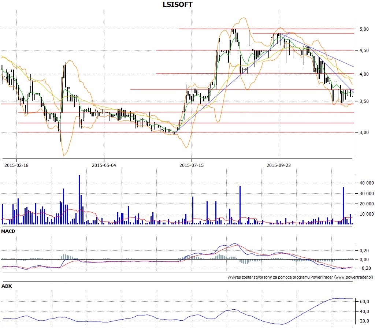Click the LSISOFT chart title
Image resolution: width=375 pixels, height=328 pixels.
coord(178,4)
